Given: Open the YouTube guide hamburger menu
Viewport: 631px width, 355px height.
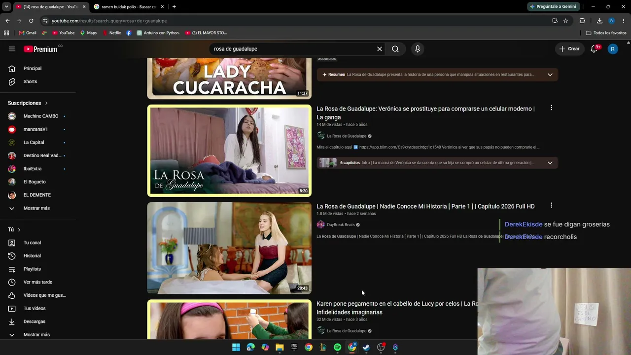Looking at the screenshot, I should [12, 49].
